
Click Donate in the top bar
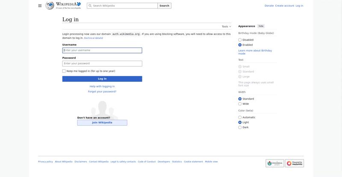point(269,6)
